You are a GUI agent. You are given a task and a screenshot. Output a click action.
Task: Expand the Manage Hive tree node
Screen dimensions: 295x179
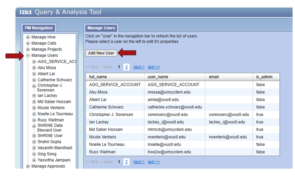coord(28,37)
